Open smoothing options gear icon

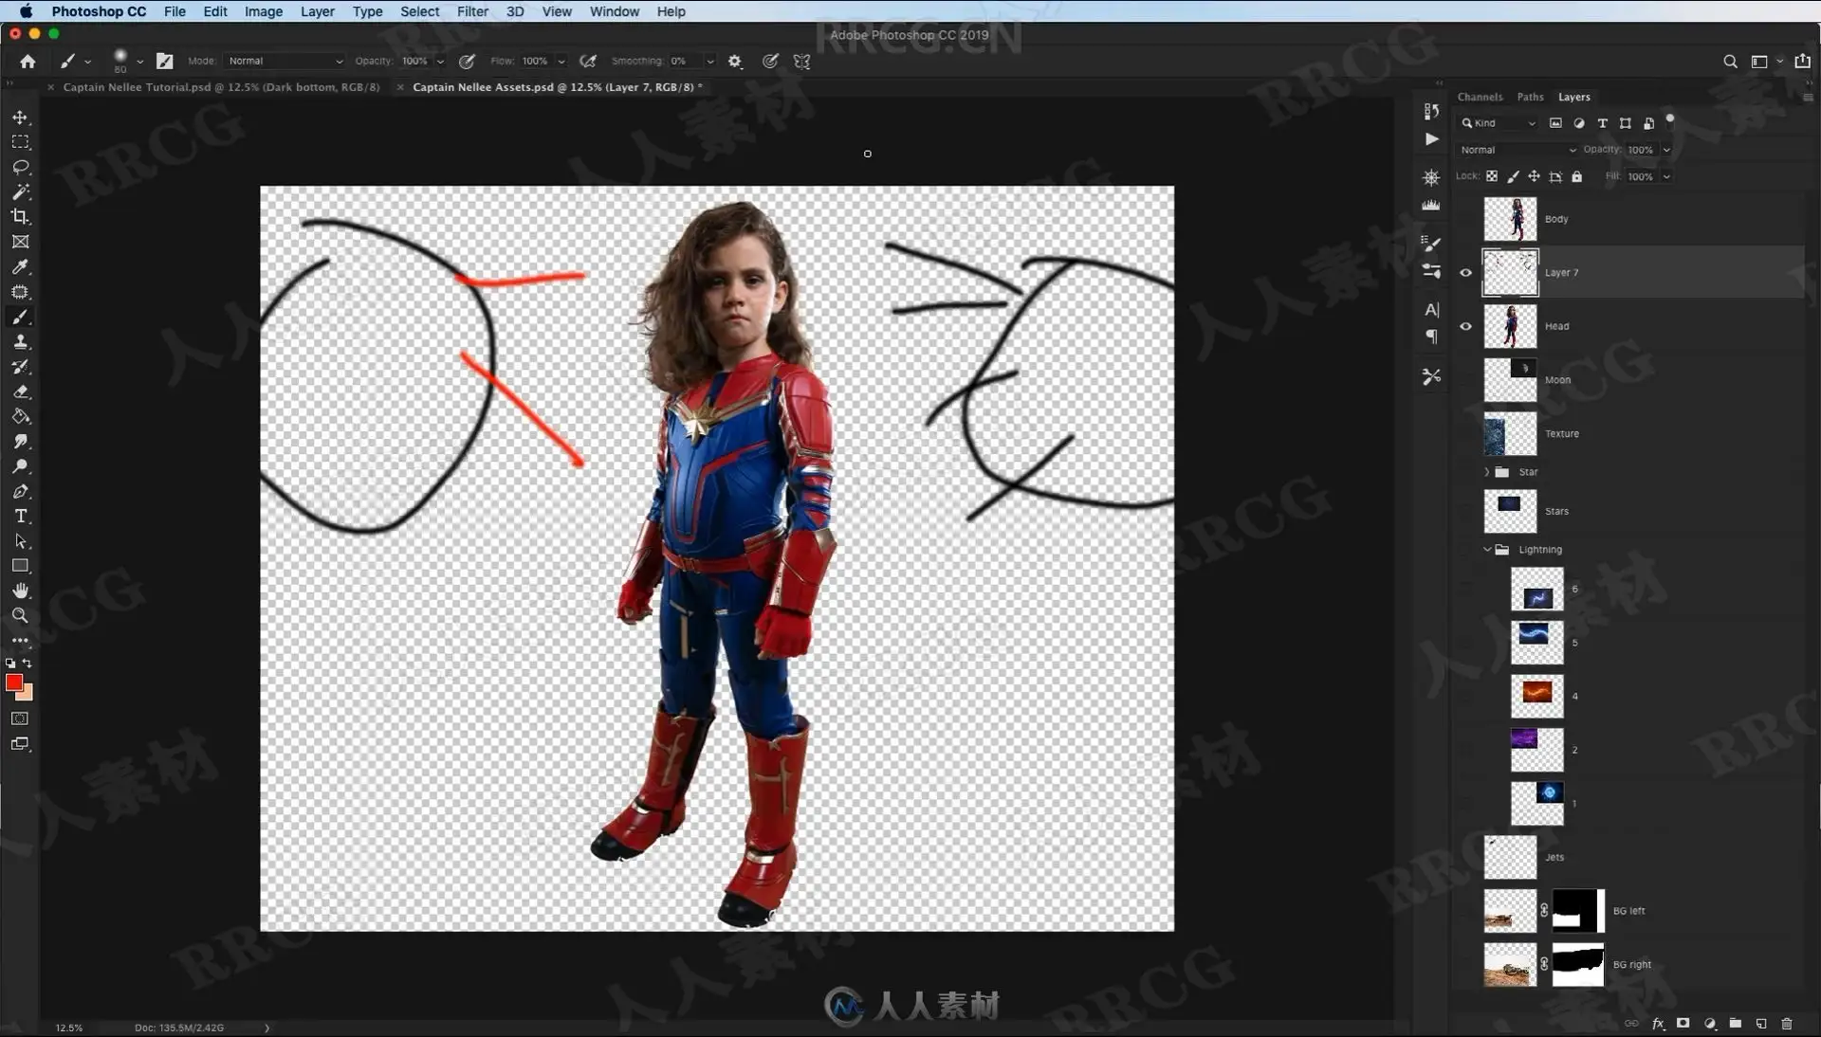(735, 62)
